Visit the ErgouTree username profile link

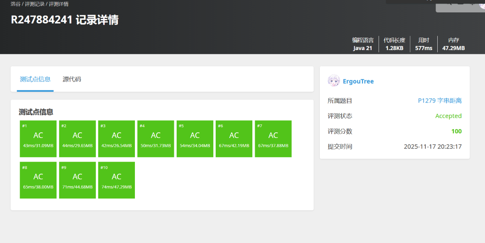tap(358, 81)
